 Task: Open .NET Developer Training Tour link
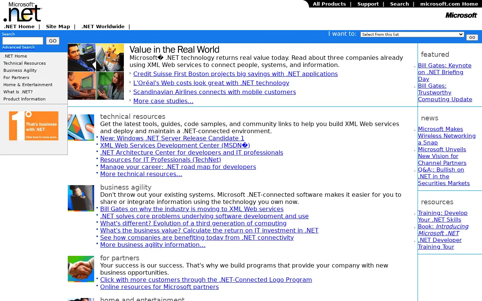440,243
